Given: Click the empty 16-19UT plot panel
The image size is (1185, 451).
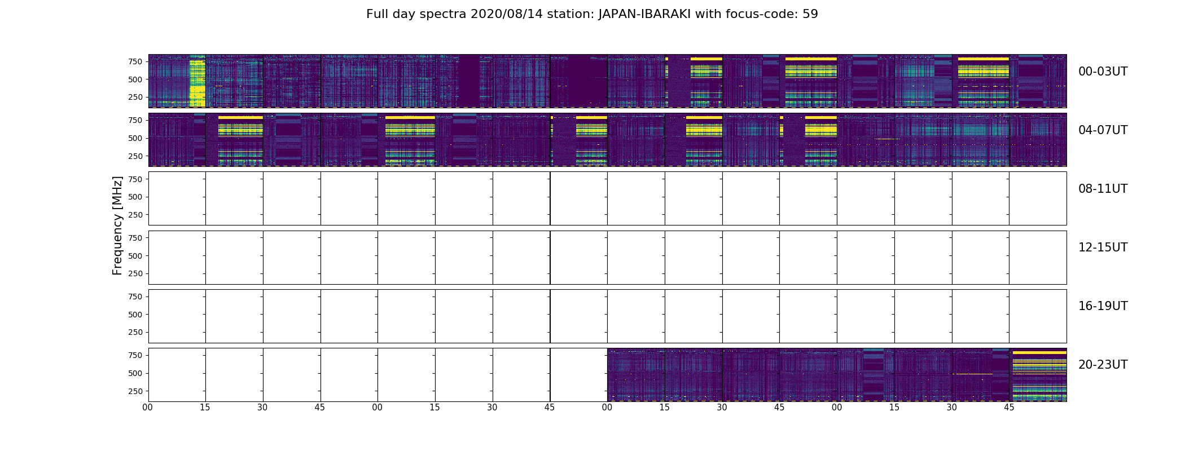Looking at the screenshot, I should 607,316.
